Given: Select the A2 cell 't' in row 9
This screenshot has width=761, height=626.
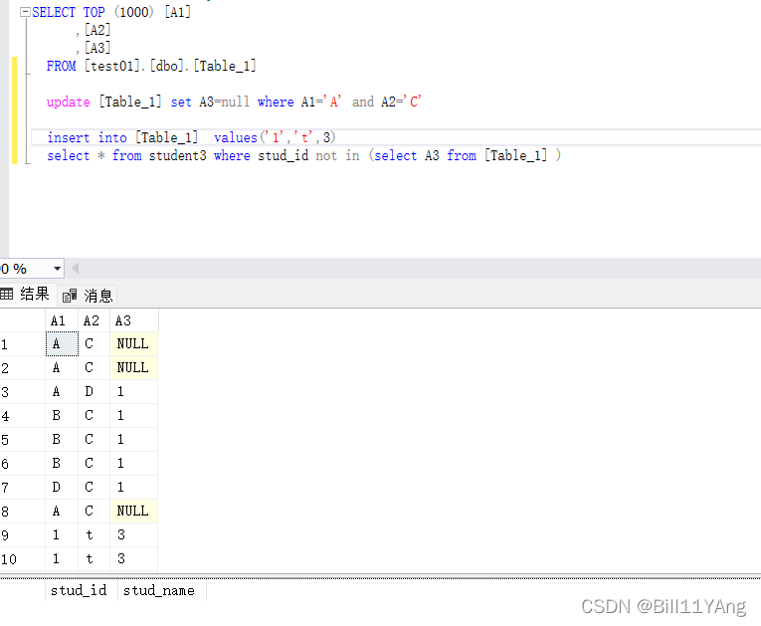Looking at the screenshot, I should pos(95,534).
